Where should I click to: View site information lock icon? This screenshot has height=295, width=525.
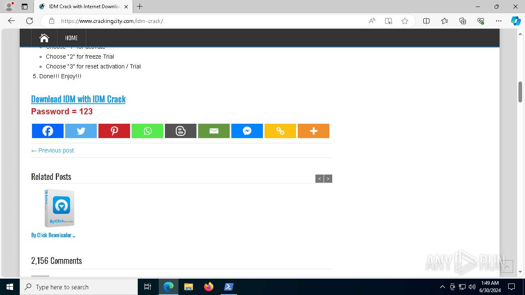point(51,21)
